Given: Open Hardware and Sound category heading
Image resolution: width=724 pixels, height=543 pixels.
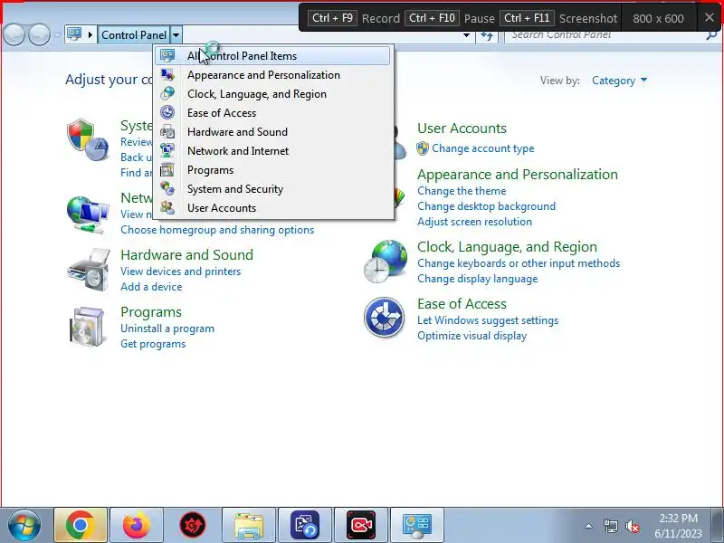Looking at the screenshot, I should [x=187, y=255].
